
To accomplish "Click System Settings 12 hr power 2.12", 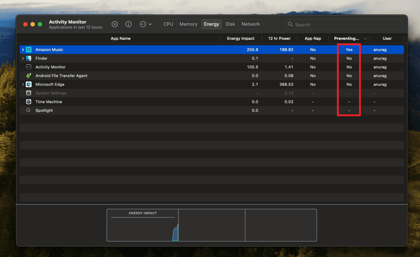I will click(289, 93).
